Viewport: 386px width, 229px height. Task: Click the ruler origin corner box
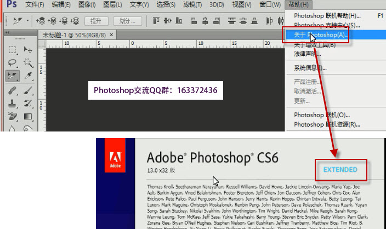[42, 44]
